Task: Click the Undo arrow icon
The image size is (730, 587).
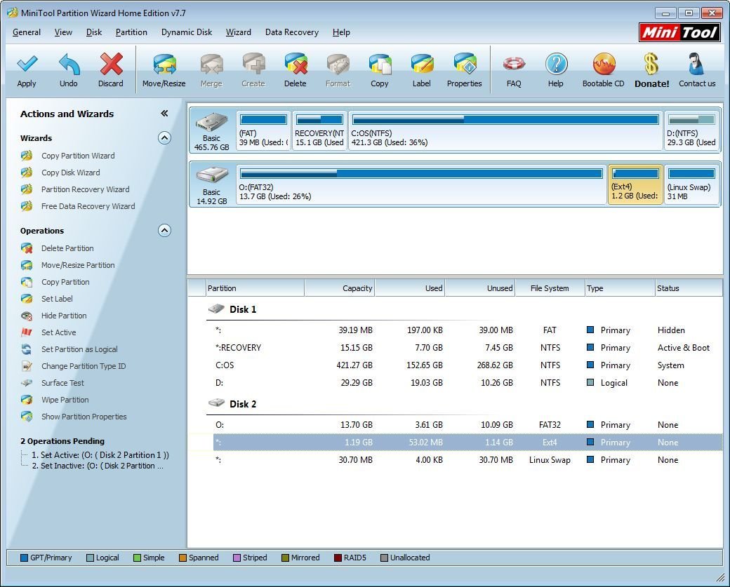Action: (x=69, y=64)
